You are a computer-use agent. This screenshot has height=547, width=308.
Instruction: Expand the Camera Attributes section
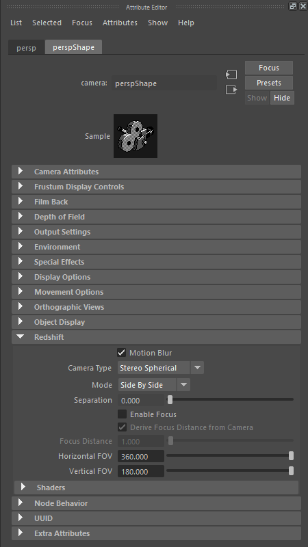point(157,172)
